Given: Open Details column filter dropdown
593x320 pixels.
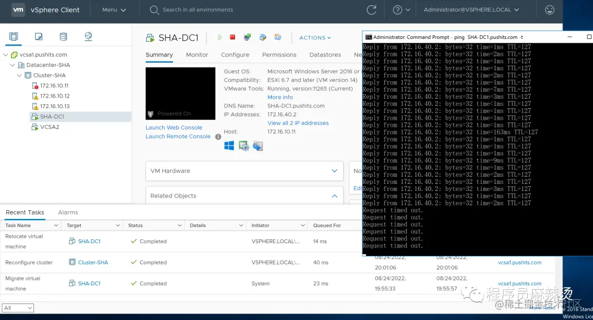Looking at the screenshot, I should coord(241,226).
